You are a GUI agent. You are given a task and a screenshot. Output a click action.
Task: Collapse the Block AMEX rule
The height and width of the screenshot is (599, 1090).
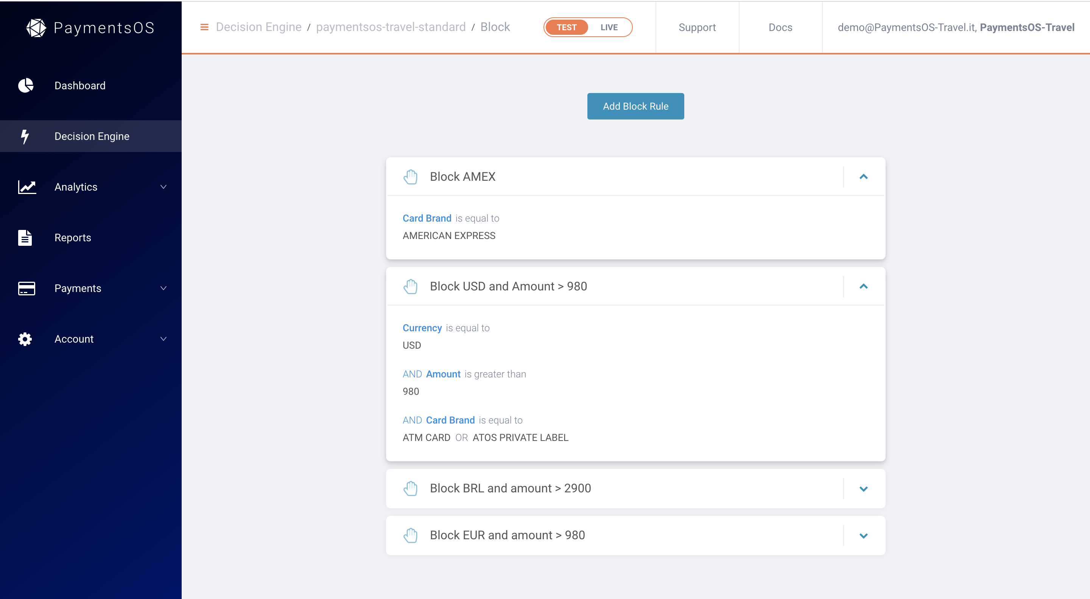pyautogui.click(x=863, y=176)
